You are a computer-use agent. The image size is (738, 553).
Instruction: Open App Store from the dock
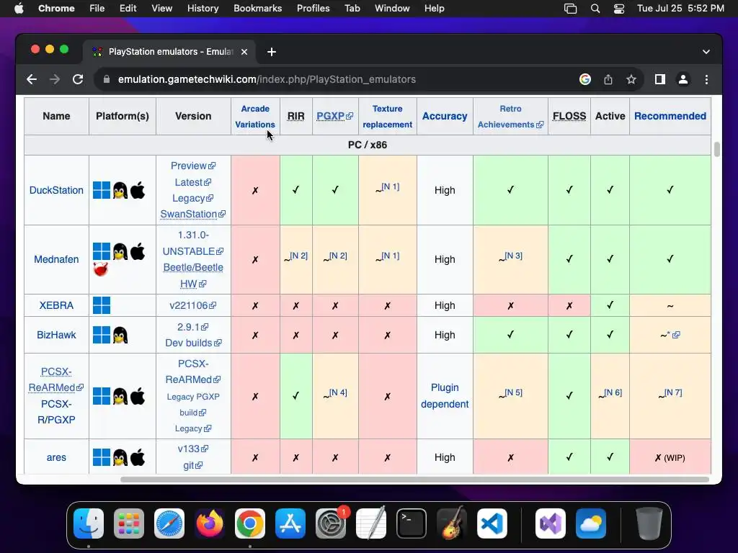pos(290,523)
